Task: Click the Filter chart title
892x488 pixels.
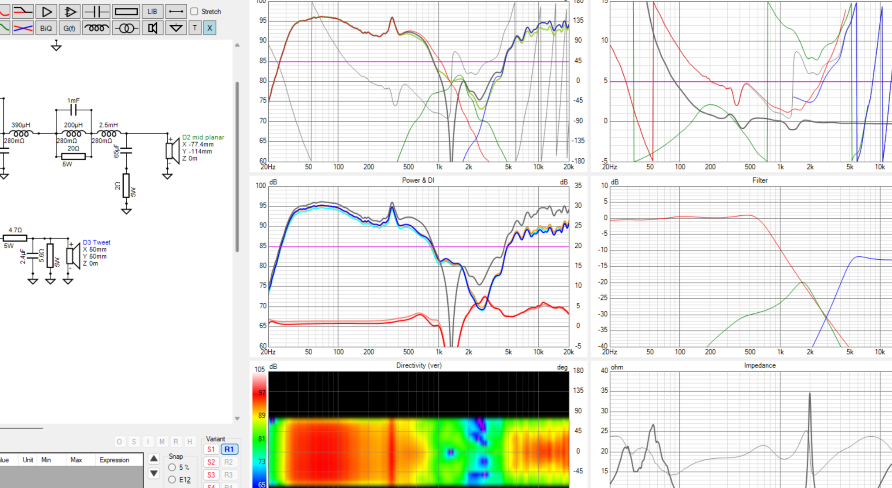Action: tap(760, 180)
